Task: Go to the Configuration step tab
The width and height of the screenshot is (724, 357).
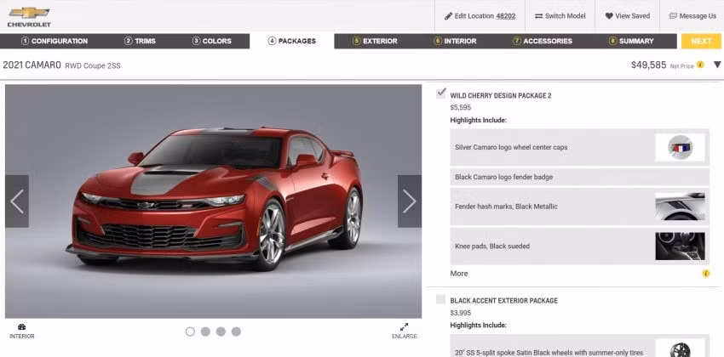Action: click(x=55, y=41)
